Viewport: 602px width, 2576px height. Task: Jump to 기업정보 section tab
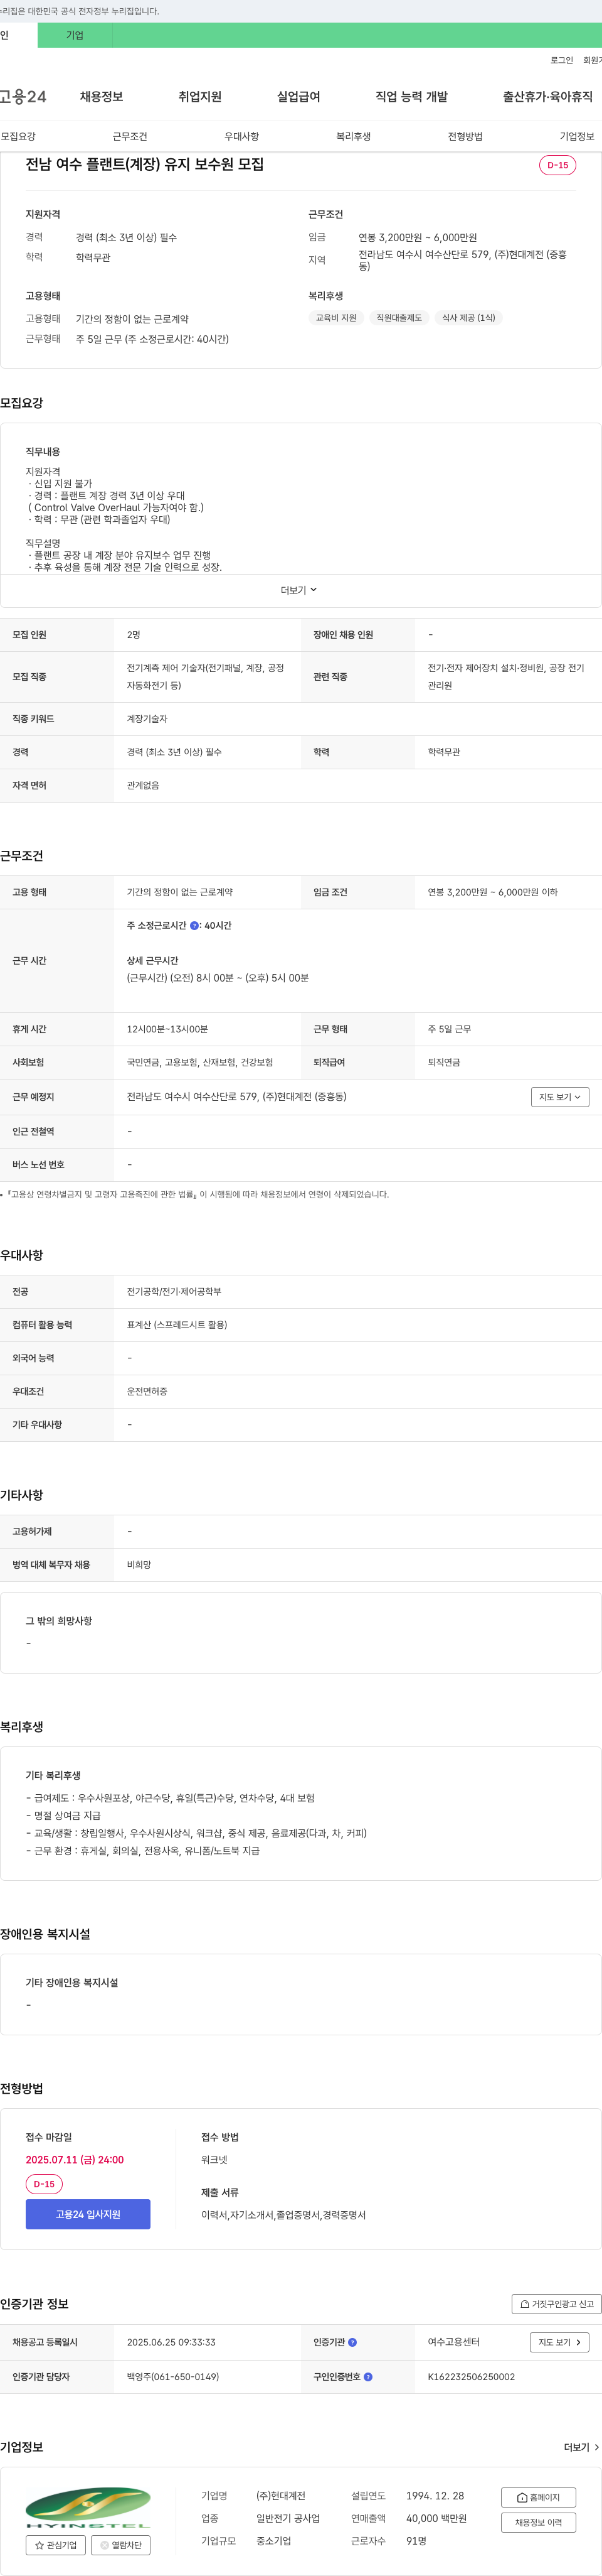click(577, 136)
